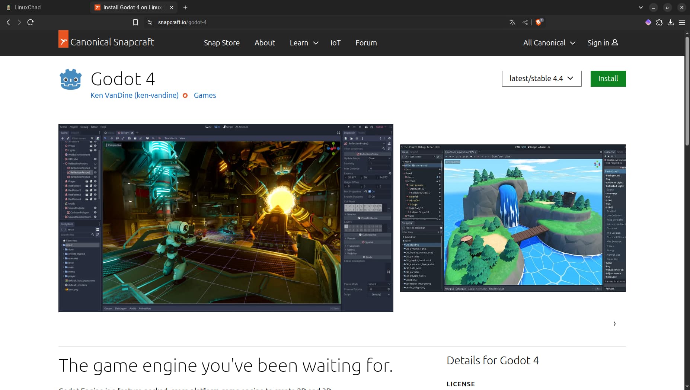This screenshot has width=690, height=390.
Task: Minimize the browser window
Action: click(654, 7)
